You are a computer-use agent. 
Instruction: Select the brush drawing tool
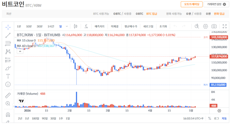(8, 68)
